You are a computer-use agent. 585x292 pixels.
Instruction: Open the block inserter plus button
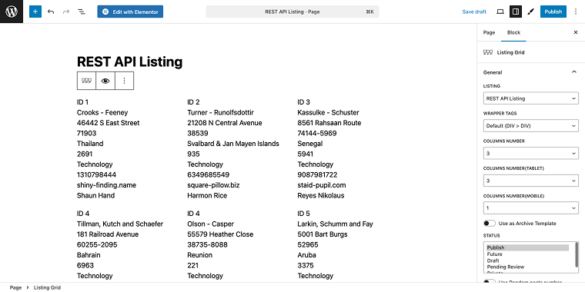coord(35,12)
